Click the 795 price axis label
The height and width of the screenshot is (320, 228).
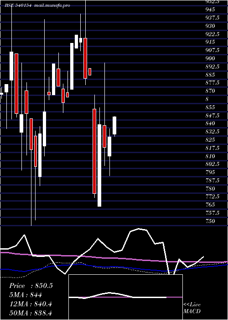210,172
